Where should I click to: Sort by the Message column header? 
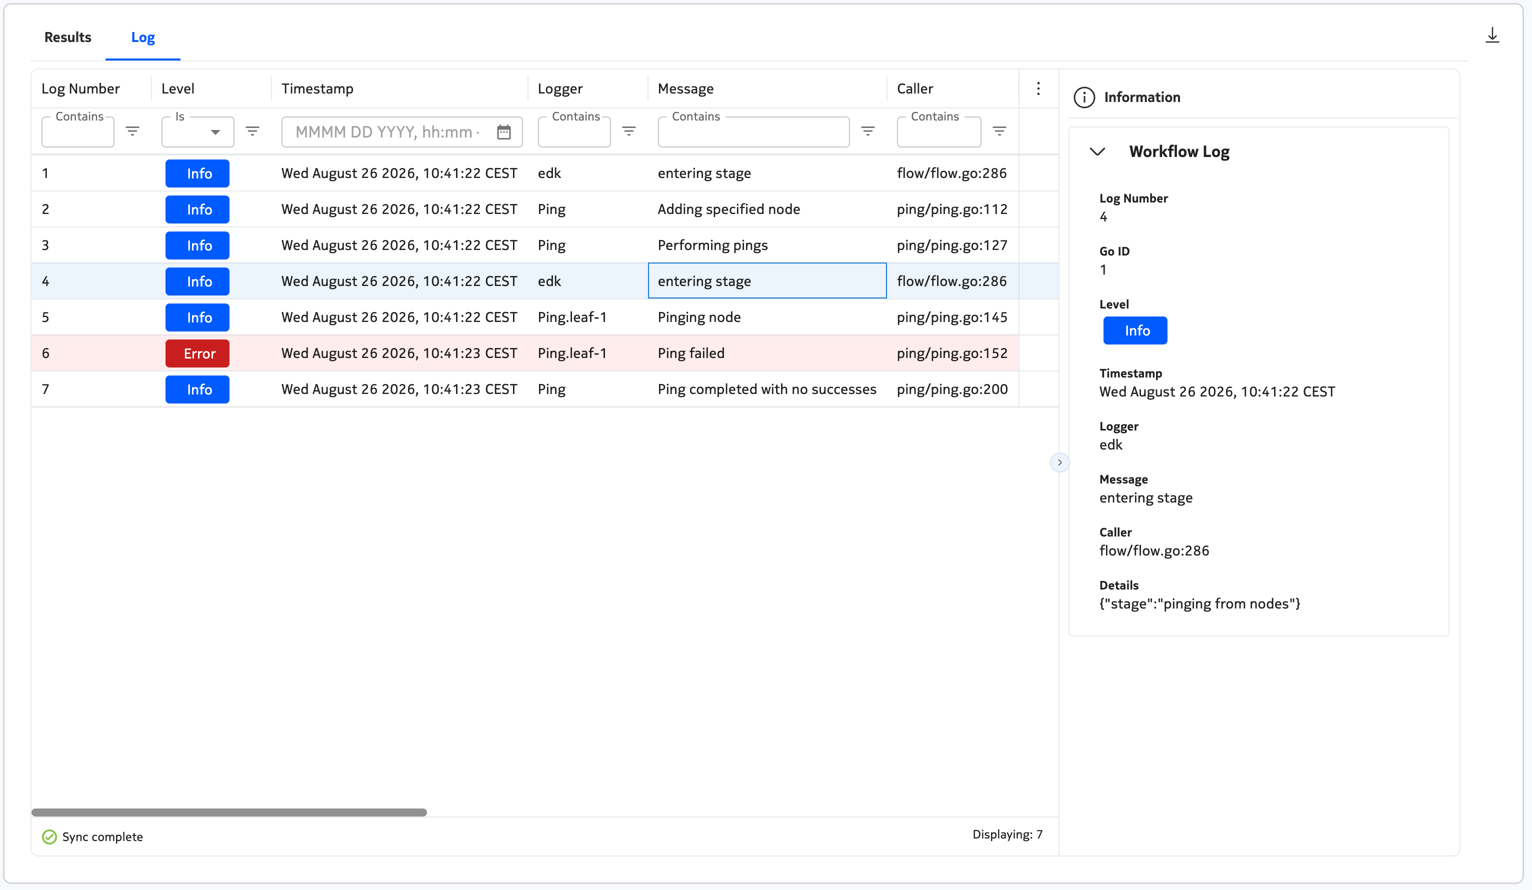[685, 89]
